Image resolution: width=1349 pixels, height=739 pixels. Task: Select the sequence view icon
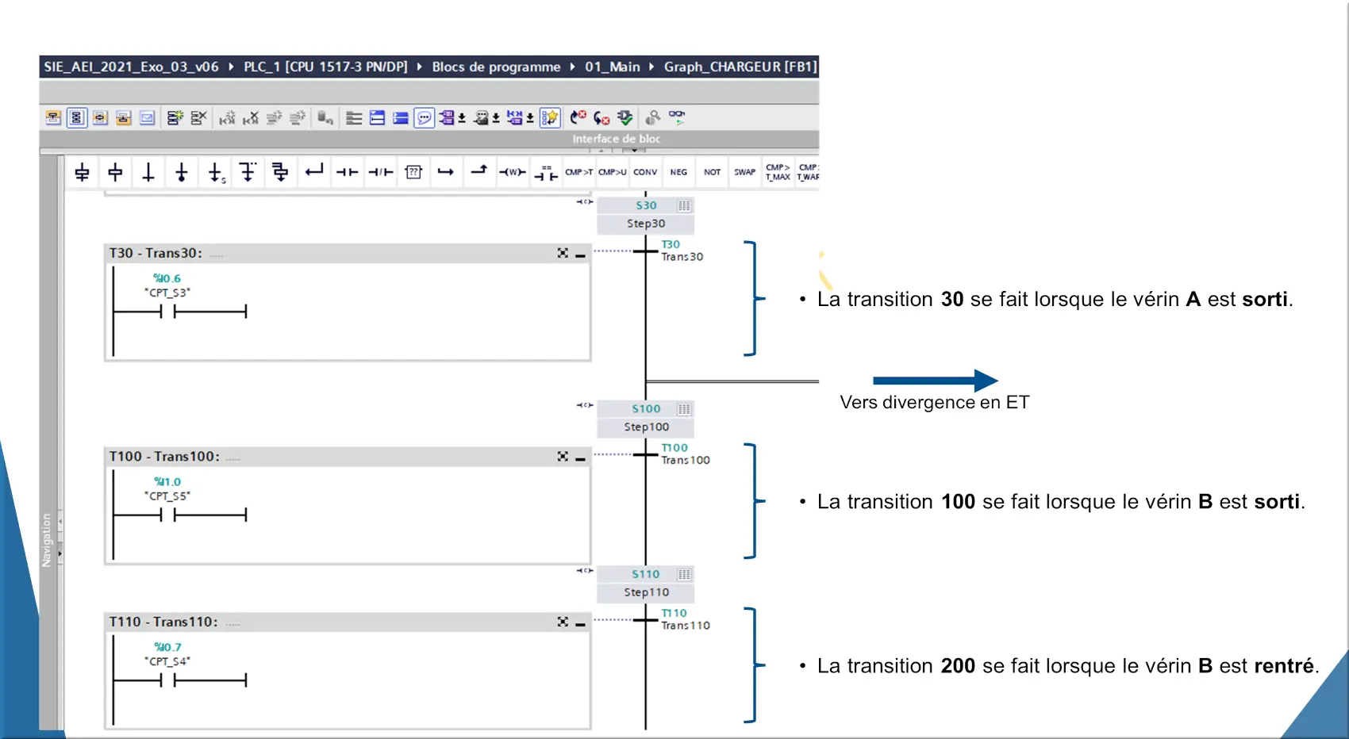pos(77,118)
